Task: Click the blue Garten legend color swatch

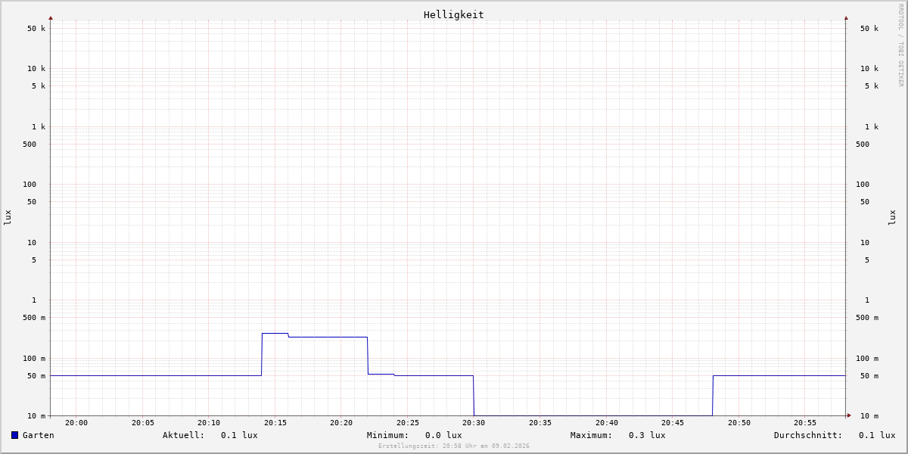Action: pyautogui.click(x=14, y=435)
